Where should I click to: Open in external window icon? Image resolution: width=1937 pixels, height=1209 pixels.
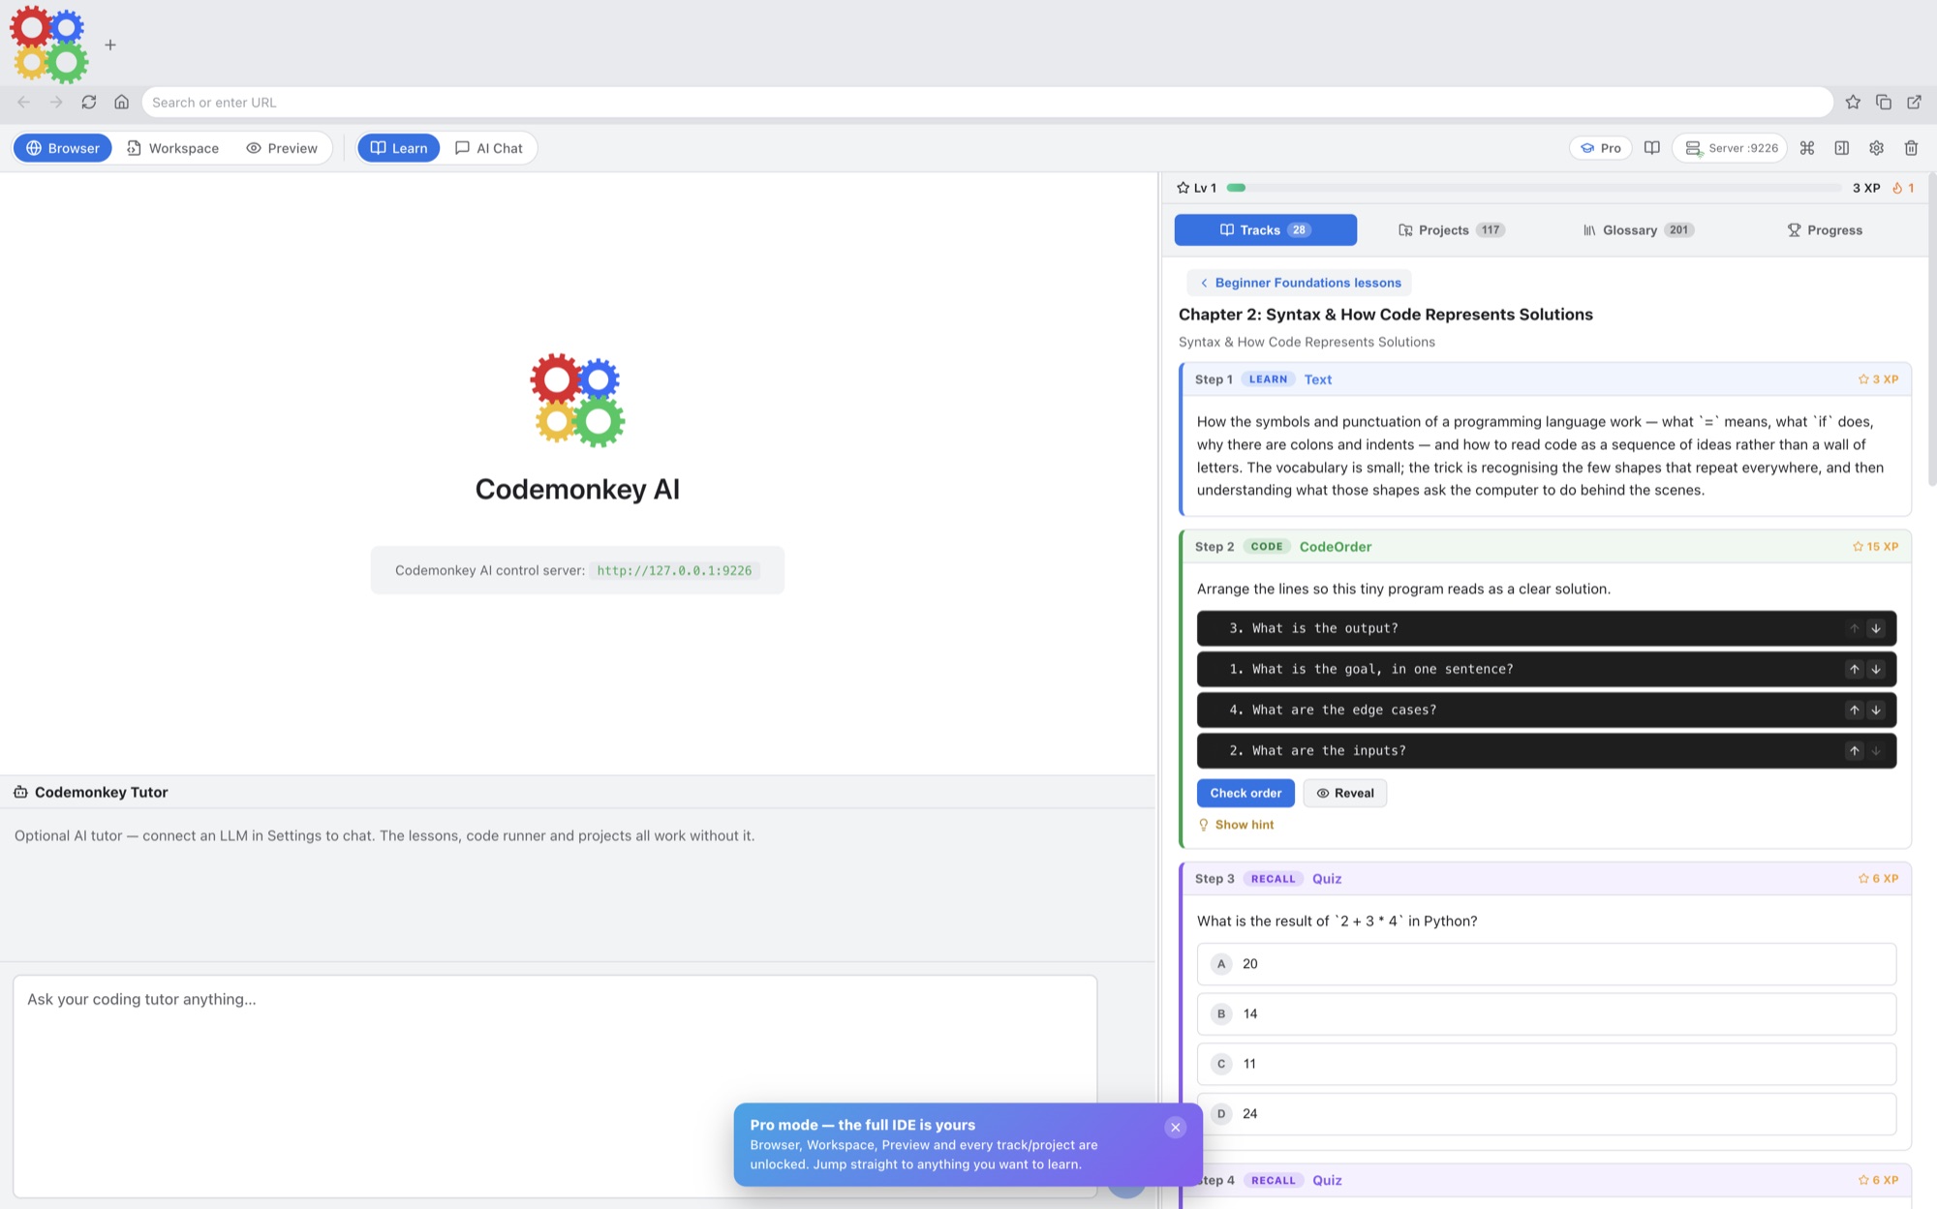point(1915,102)
